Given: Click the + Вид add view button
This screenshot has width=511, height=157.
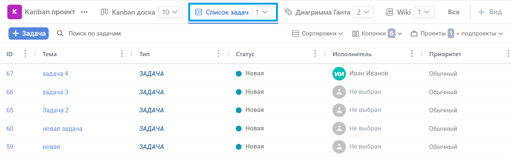Looking at the screenshot, I should click(490, 12).
